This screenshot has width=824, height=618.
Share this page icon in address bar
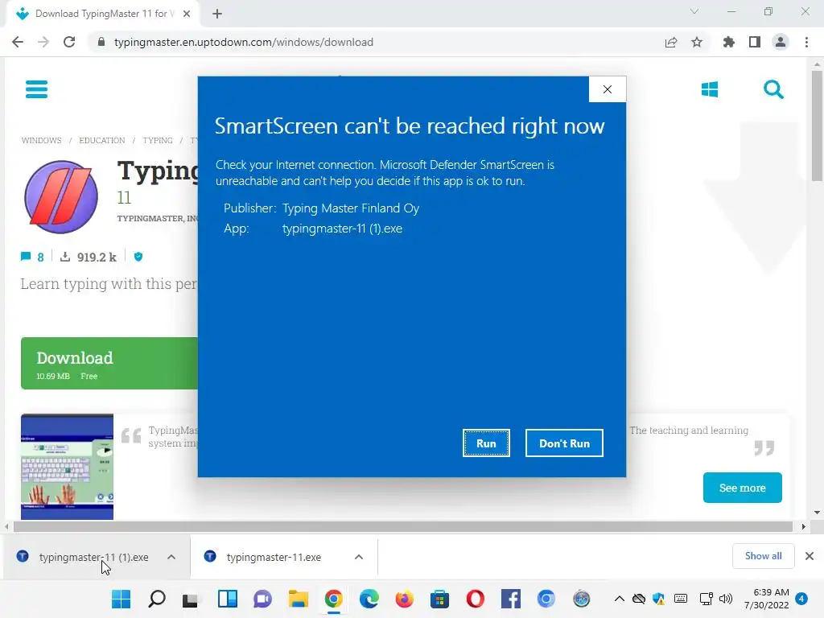(x=671, y=42)
